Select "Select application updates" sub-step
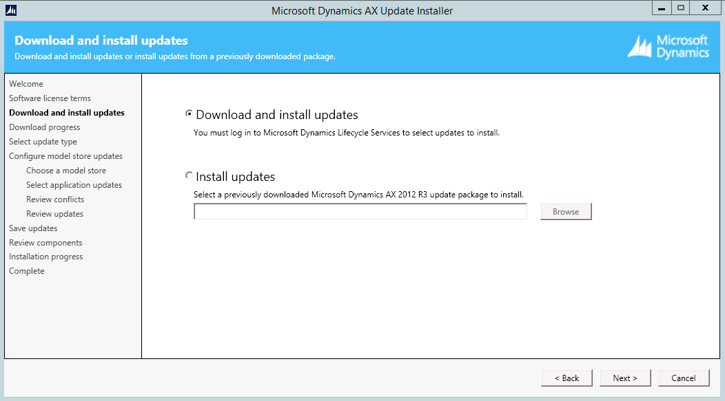The height and width of the screenshot is (401, 725). (x=74, y=185)
